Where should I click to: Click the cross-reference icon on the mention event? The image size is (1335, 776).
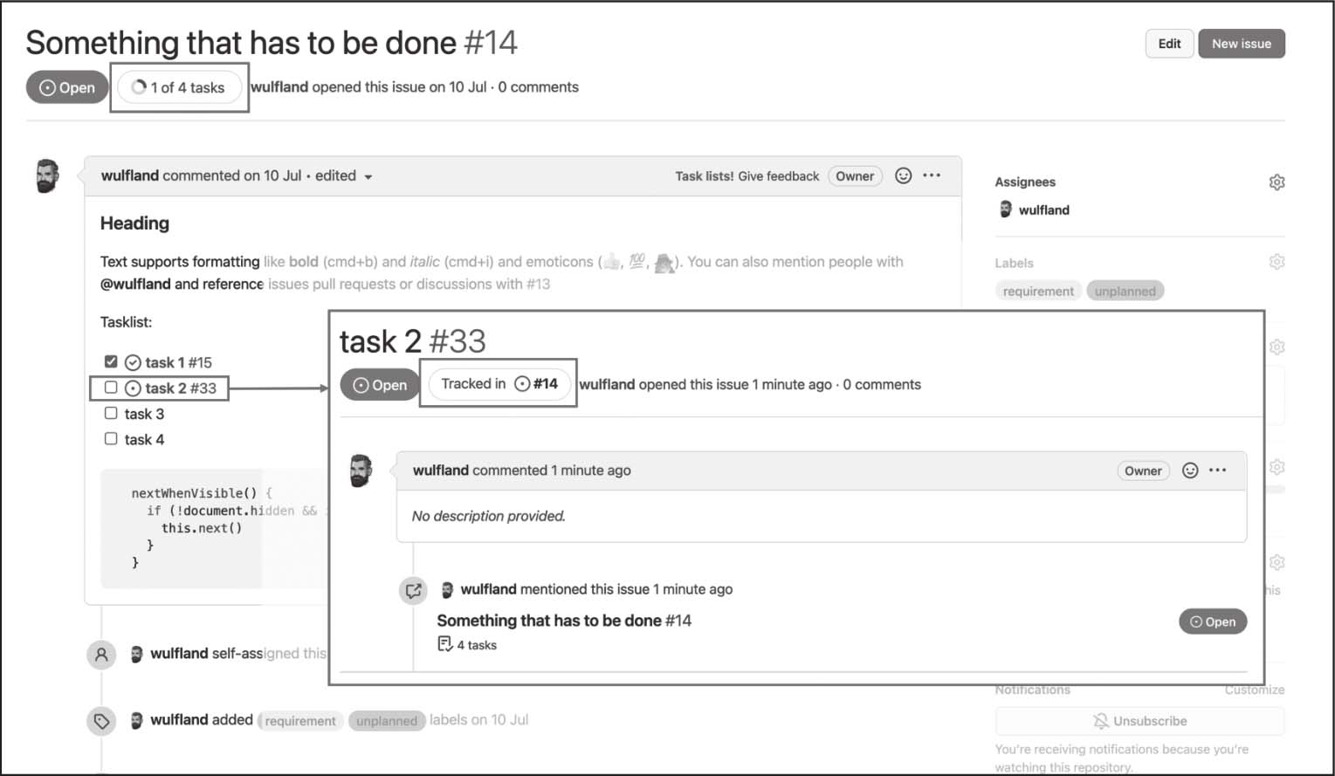[x=413, y=590]
